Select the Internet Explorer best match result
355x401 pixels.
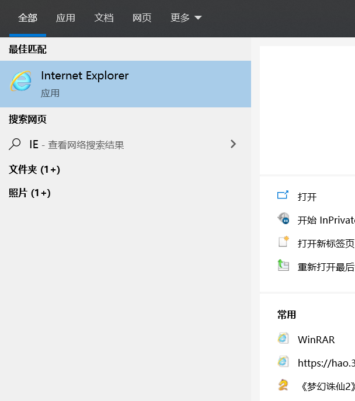126,83
